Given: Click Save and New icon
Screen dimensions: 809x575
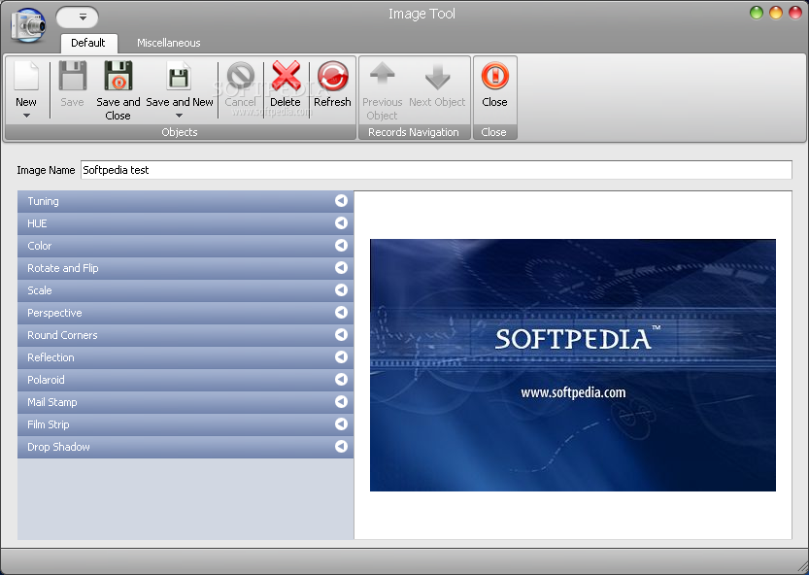Looking at the screenshot, I should [x=179, y=76].
